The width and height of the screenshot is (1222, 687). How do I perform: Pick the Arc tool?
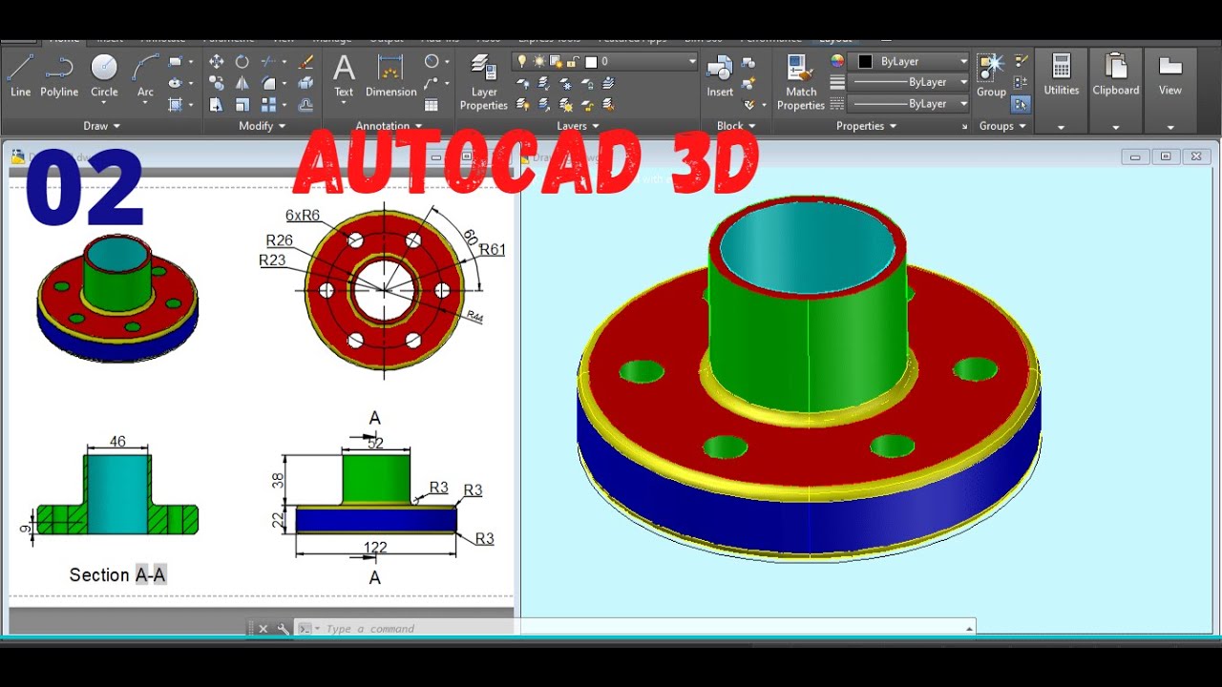145,75
